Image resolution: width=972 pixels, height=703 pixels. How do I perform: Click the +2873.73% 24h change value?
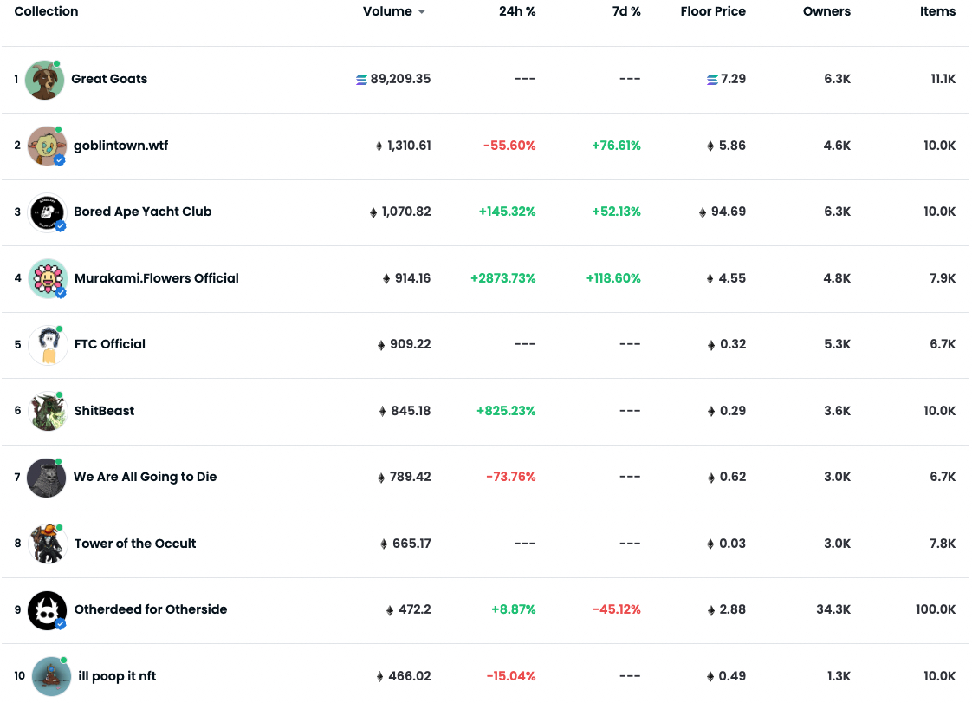point(502,278)
